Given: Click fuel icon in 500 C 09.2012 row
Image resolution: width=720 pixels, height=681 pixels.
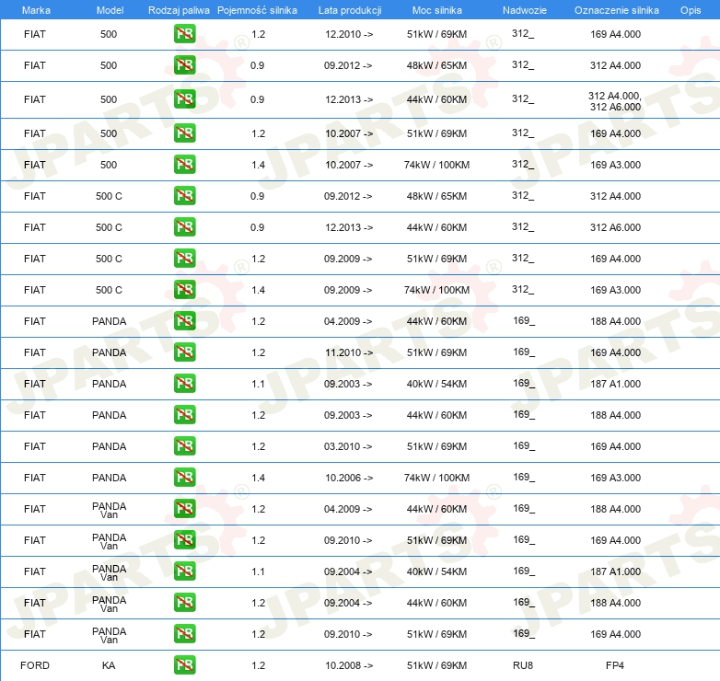Looking at the screenshot, I should [184, 195].
